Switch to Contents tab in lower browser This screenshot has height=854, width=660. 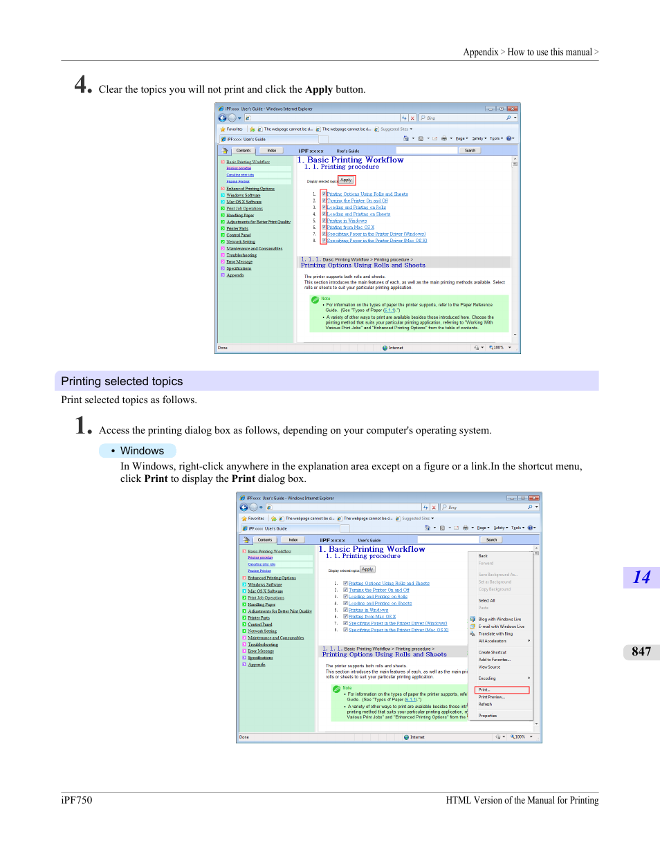(x=265, y=539)
